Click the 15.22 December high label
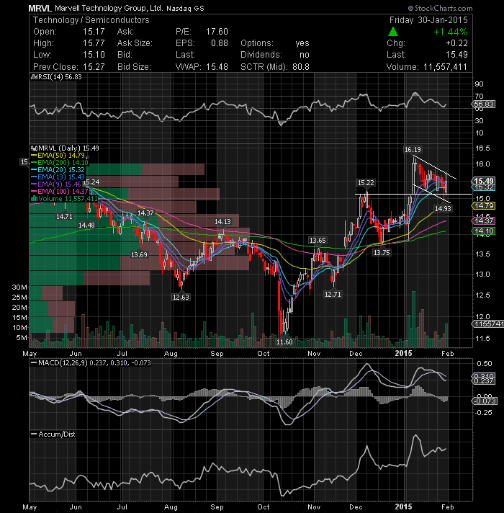 pos(366,183)
